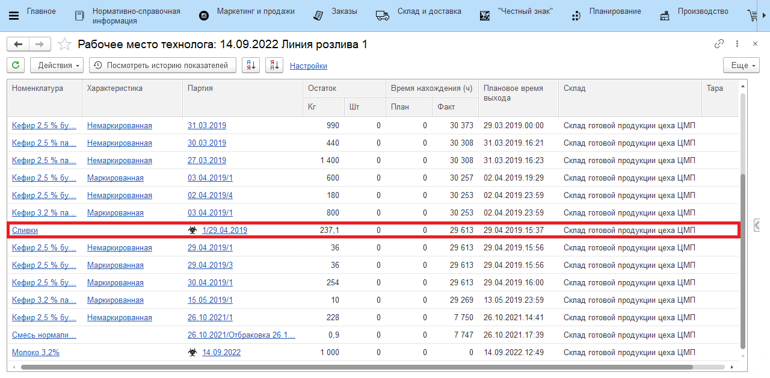Open Склад и доставка section

[429, 11]
